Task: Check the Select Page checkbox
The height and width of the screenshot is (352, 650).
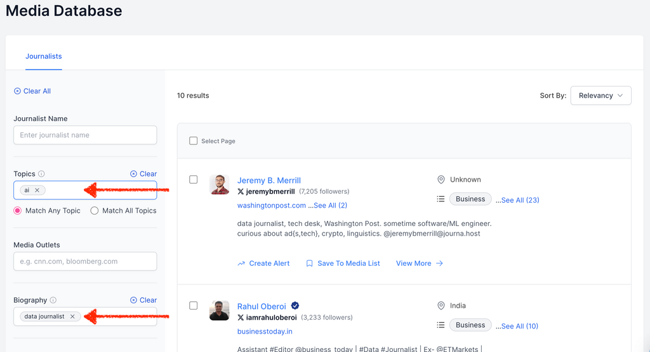Action: click(194, 141)
